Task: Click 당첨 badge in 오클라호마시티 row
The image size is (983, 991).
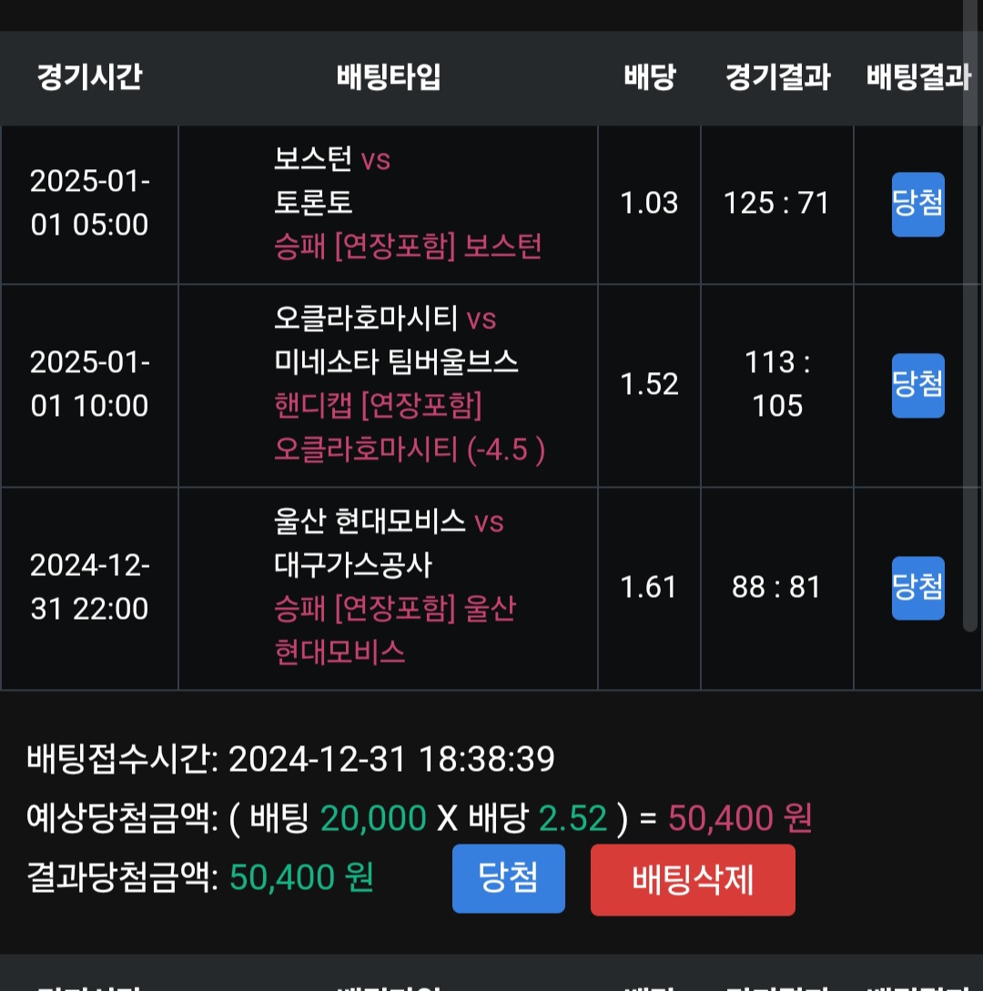Action: (917, 385)
